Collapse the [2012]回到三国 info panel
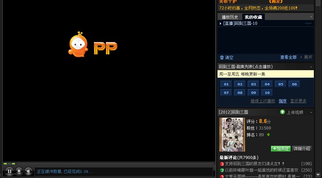 coord(311,112)
